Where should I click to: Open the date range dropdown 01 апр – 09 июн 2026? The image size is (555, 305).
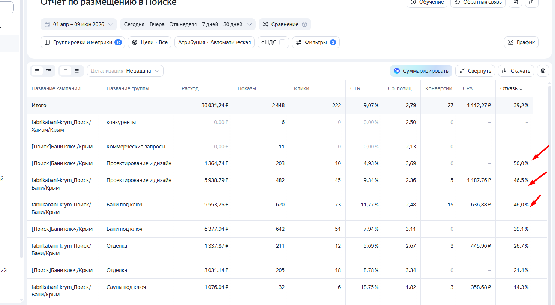tap(79, 24)
